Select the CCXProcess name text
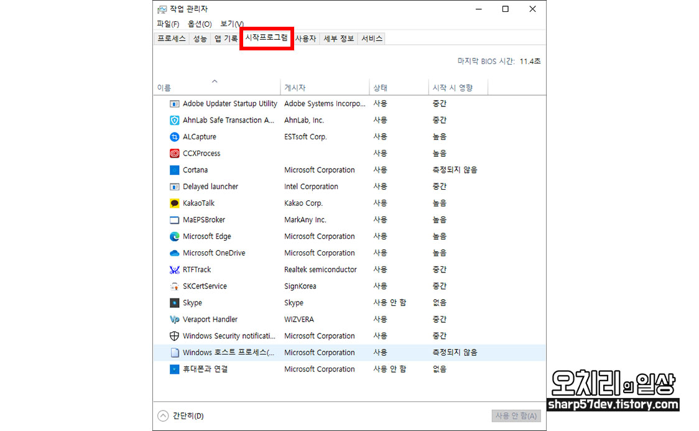This screenshot has width=699, height=431. click(201, 154)
